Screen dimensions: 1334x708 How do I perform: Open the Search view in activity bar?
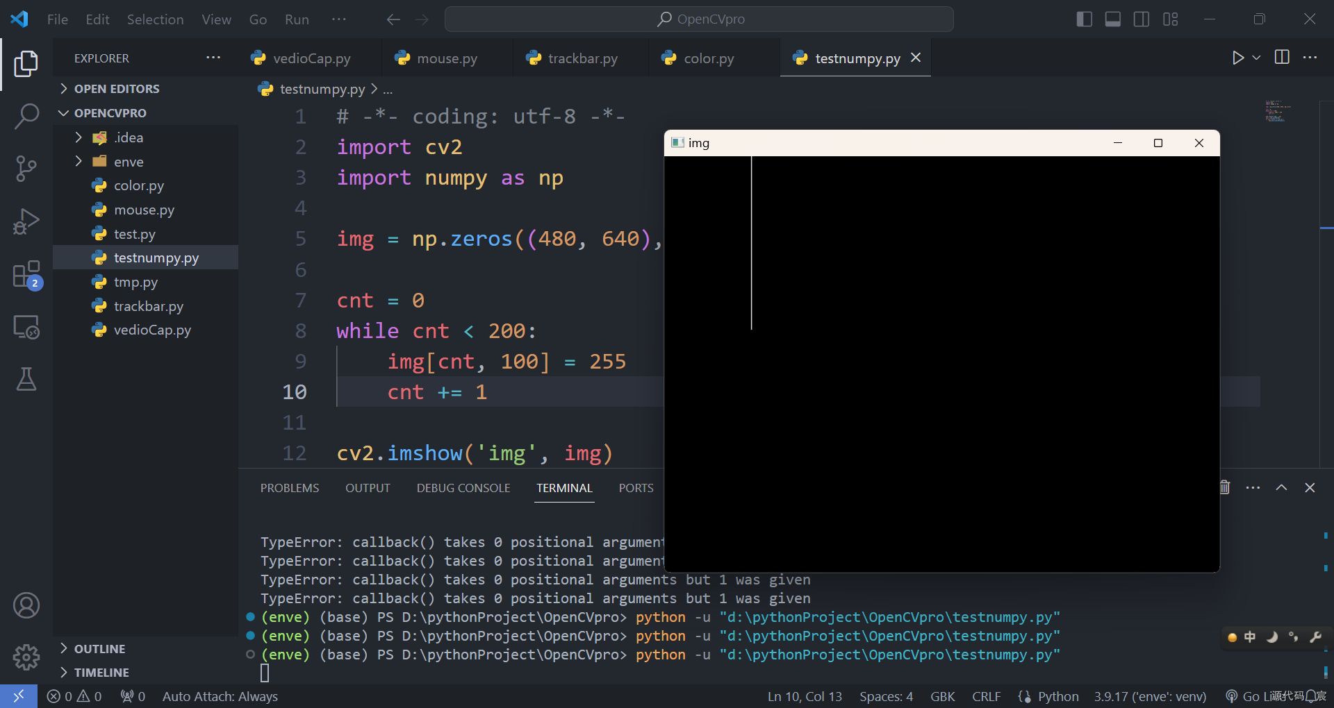(26, 116)
